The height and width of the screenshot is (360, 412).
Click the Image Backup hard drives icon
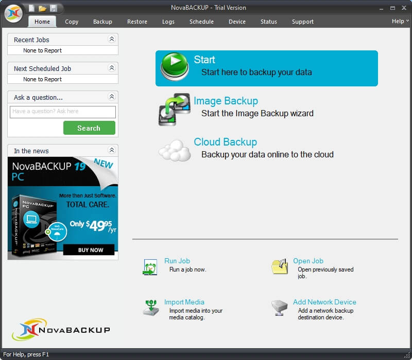point(174,109)
